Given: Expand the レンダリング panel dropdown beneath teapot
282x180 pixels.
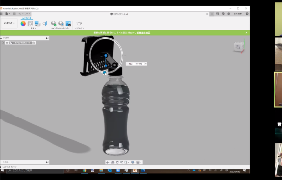Looking at the screenshot, I should click(x=79, y=29).
